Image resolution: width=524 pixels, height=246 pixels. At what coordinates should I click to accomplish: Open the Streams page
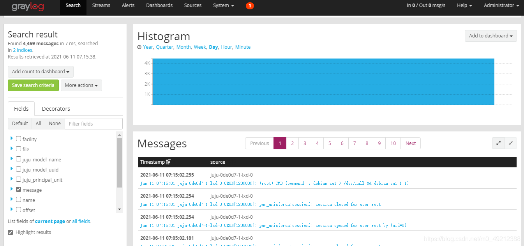(101, 5)
